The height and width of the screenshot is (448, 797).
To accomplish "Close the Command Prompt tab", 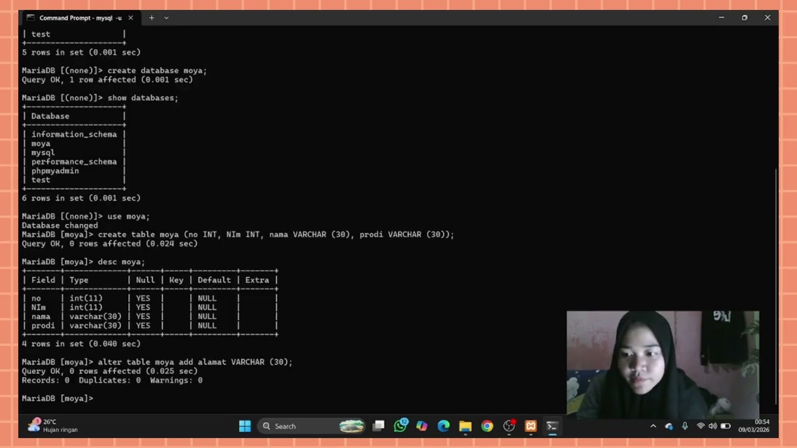I will tap(131, 18).
